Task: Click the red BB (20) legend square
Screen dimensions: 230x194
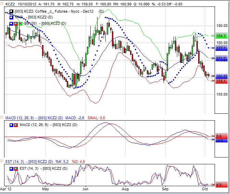Action: point(16,23)
